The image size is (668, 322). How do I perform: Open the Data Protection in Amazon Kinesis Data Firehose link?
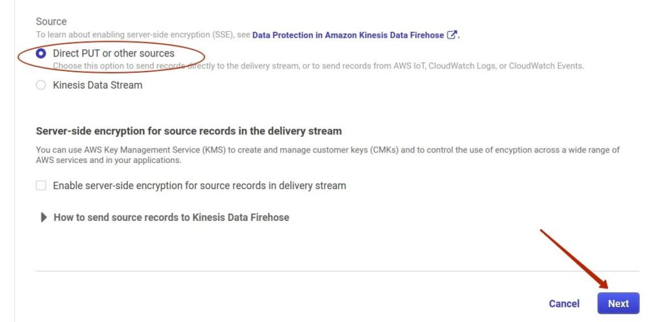[x=348, y=35]
